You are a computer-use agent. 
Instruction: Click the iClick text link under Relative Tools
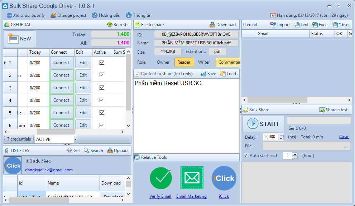pos(224,196)
